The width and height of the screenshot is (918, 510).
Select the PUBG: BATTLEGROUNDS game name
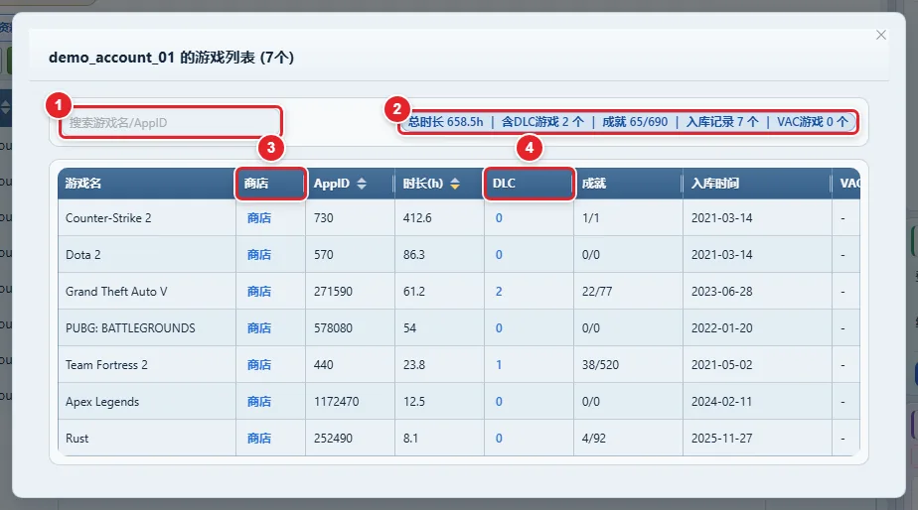130,328
